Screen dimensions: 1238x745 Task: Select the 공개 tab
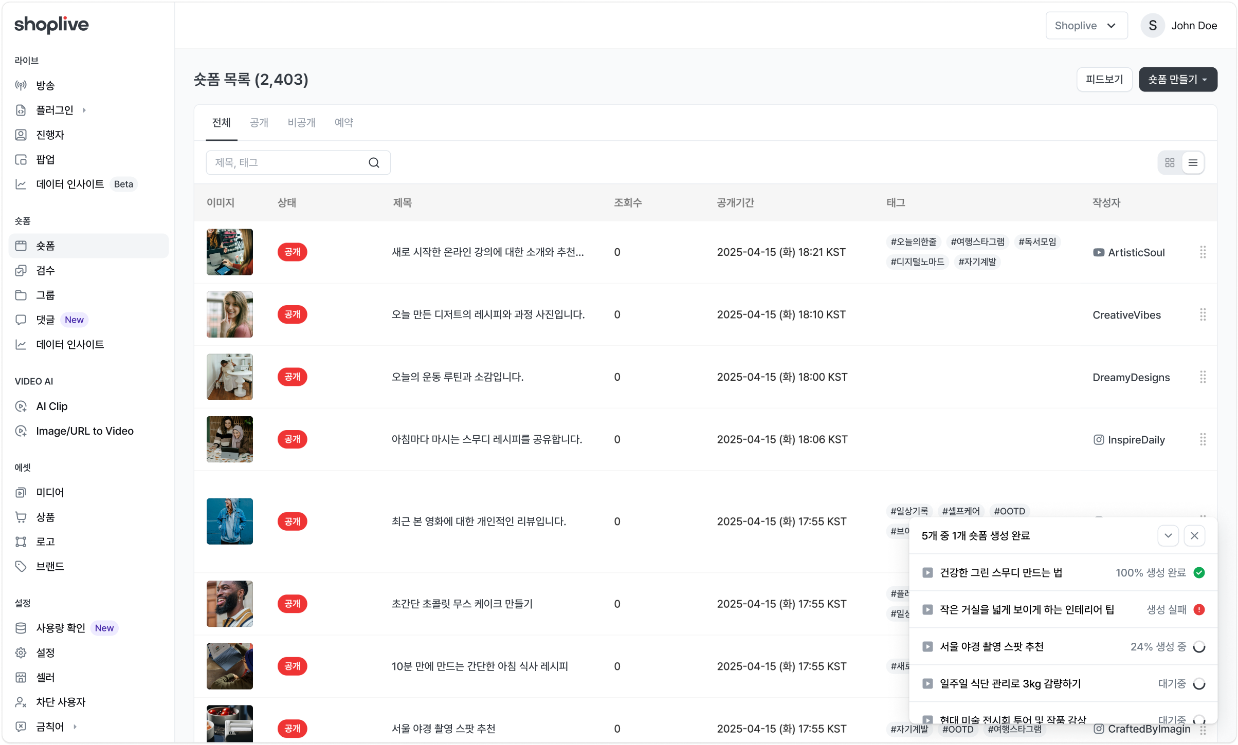pos(259,123)
